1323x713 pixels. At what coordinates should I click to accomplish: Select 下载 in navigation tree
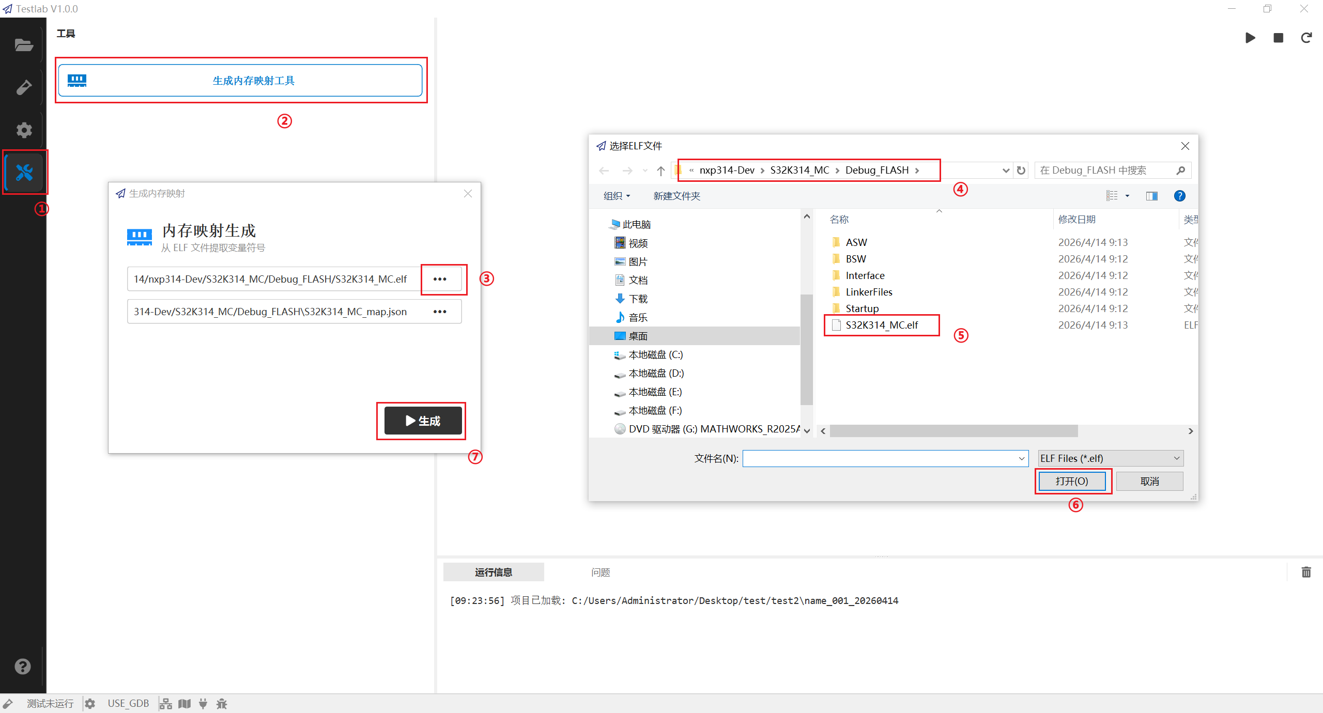point(638,299)
